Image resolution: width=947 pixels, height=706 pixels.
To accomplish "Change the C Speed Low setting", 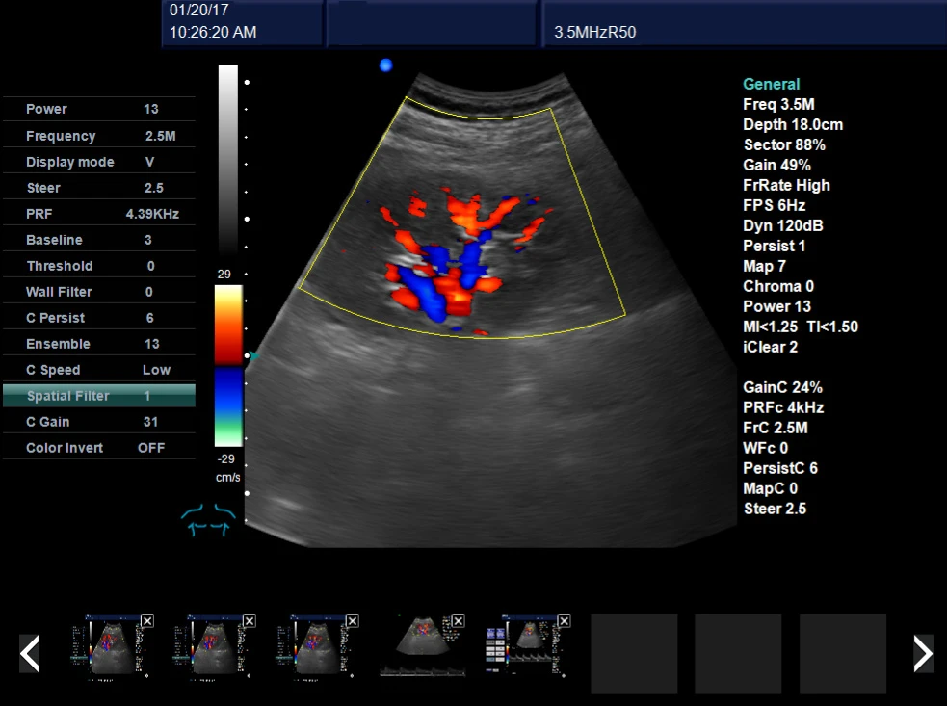I will coord(99,370).
